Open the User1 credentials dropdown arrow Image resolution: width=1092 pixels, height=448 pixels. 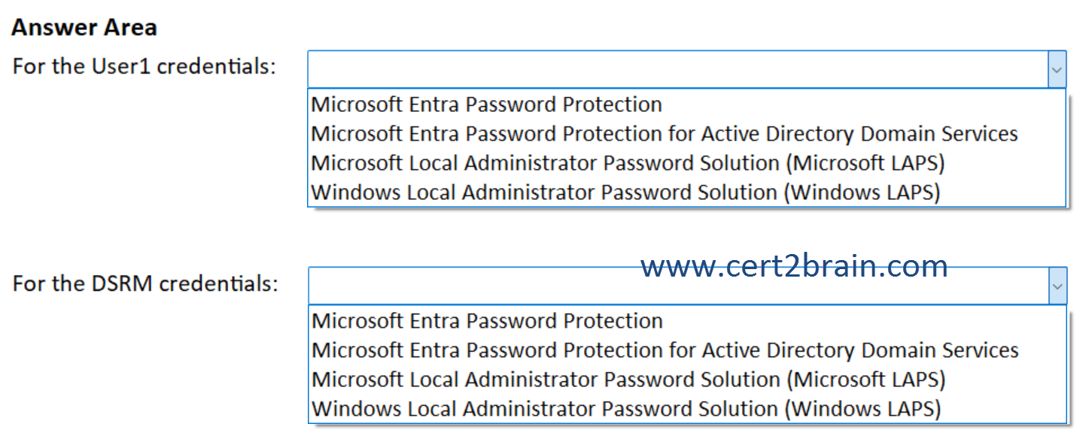1057,70
